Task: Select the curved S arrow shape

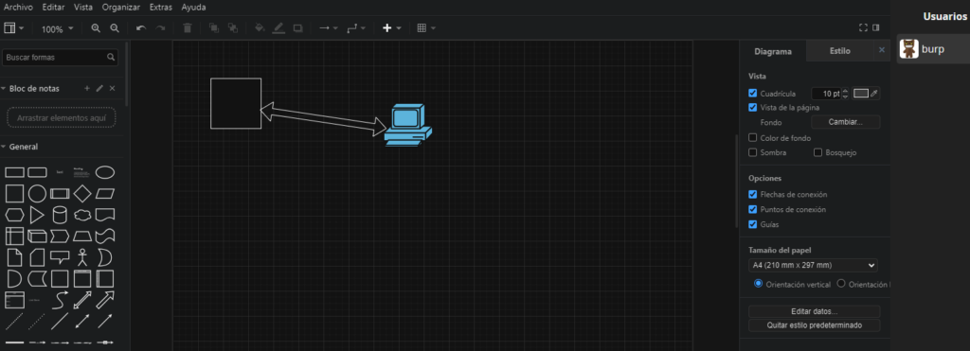Action: [x=60, y=300]
